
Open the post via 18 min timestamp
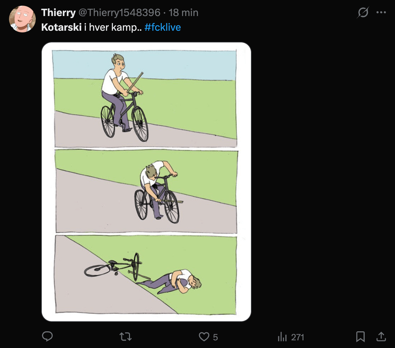tap(183, 13)
